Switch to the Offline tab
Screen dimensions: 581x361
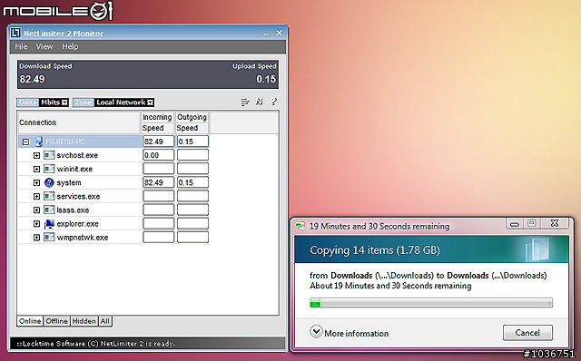56,321
